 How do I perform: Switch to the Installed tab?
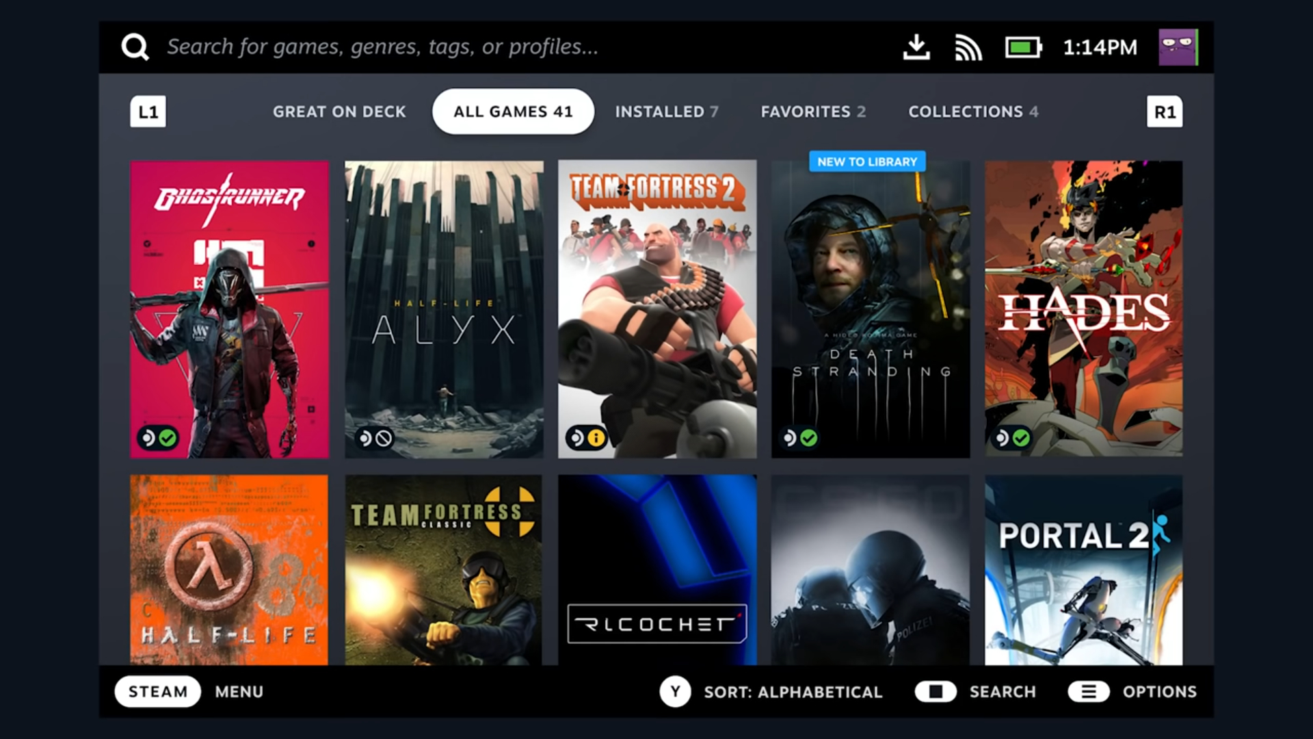point(666,112)
